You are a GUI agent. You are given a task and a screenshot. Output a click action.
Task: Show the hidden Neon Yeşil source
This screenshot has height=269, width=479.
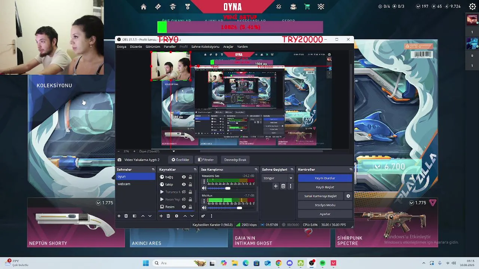pos(184,200)
